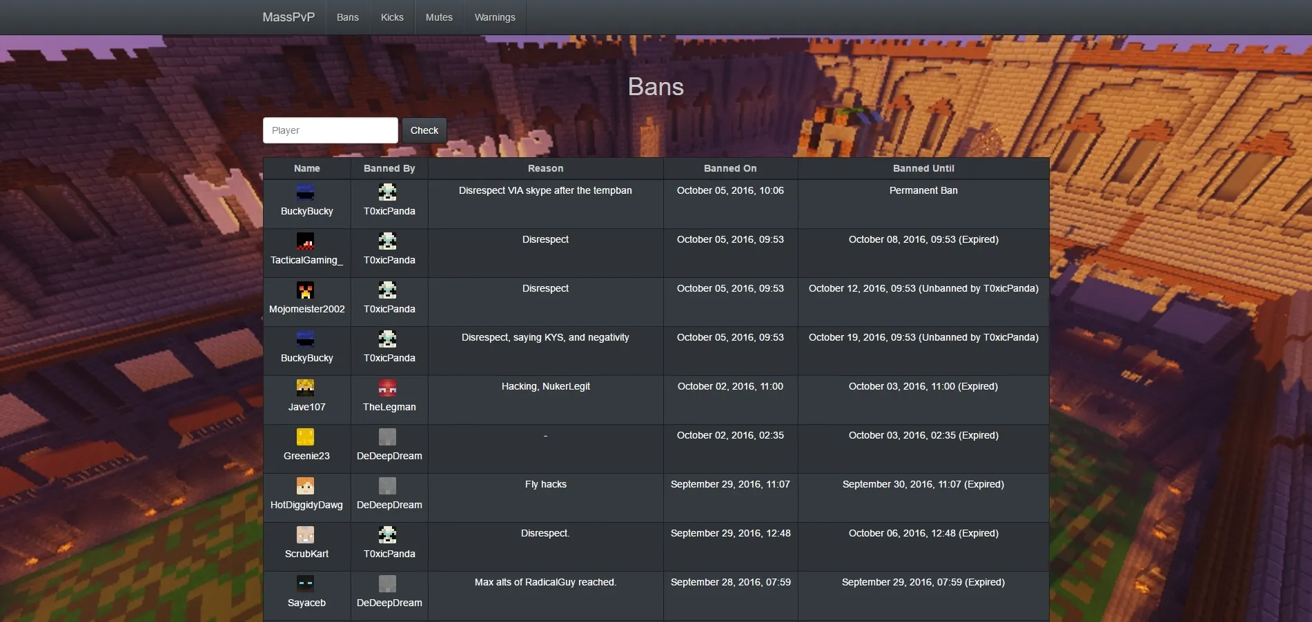
Task: Open the Jave107 avatar head
Action: [305, 388]
